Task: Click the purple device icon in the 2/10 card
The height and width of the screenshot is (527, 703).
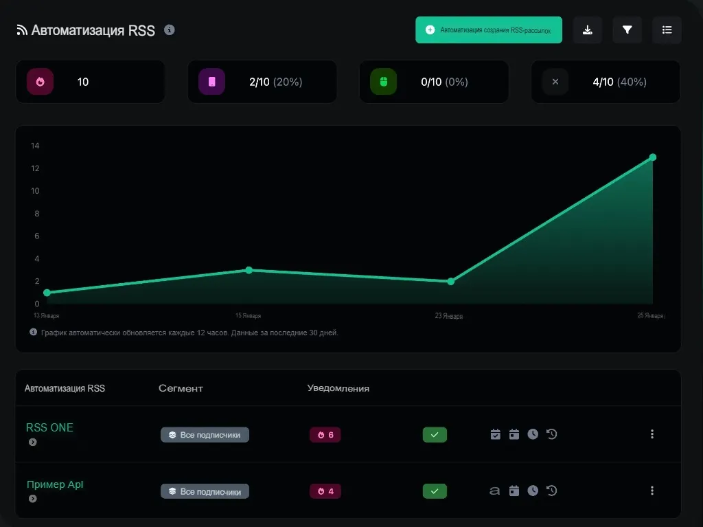Action: 211,82
